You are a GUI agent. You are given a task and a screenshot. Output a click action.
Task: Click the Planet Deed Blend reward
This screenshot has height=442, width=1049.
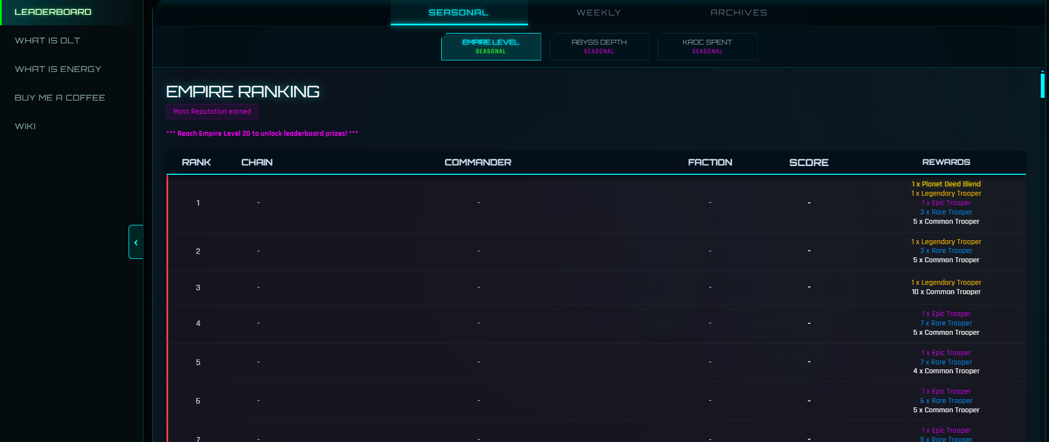pyautogui.click(x=946, y=184)
